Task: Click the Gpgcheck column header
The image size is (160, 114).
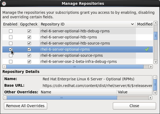Action: [x=29, y=24]
